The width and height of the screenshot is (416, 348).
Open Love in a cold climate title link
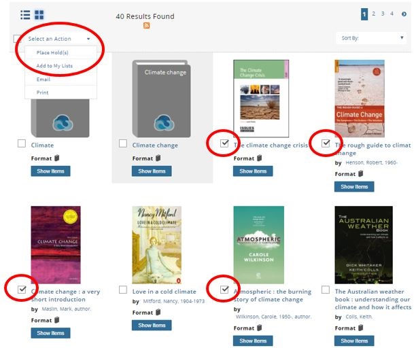(x=164, y=292)
